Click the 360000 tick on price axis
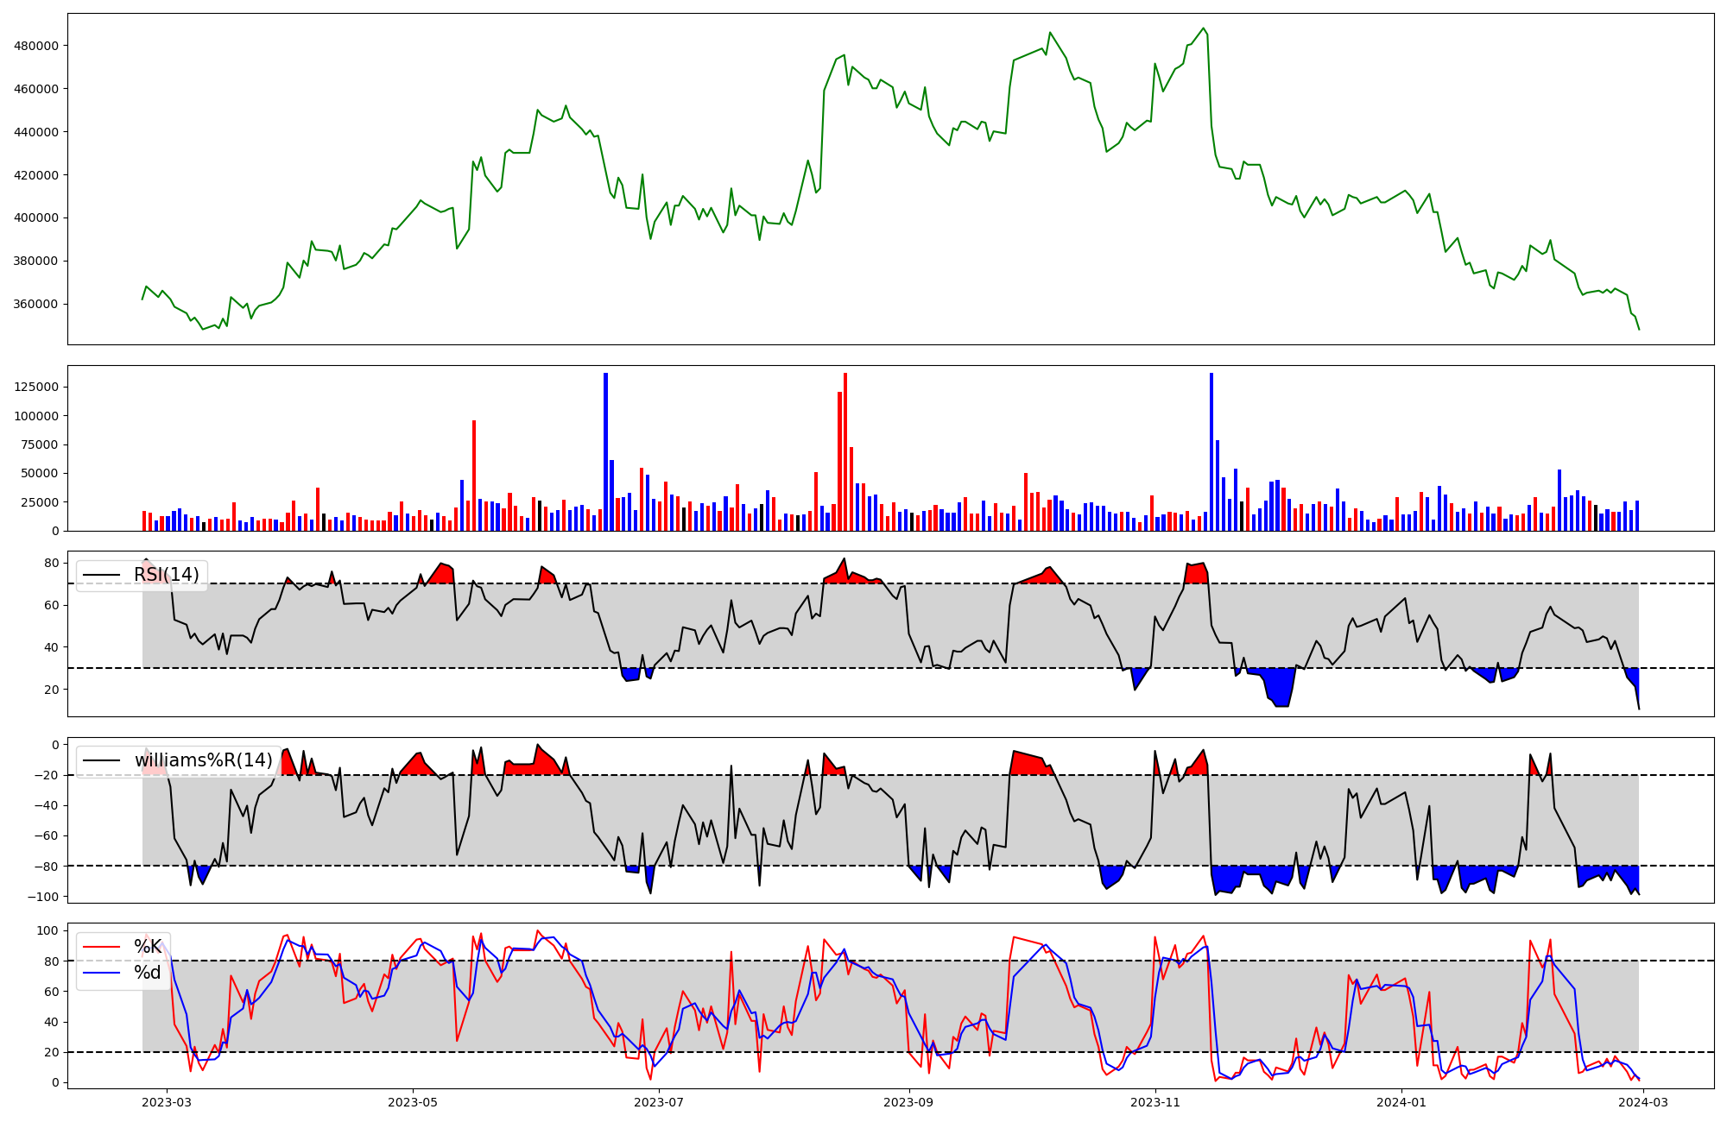 (x=36, y=304)
